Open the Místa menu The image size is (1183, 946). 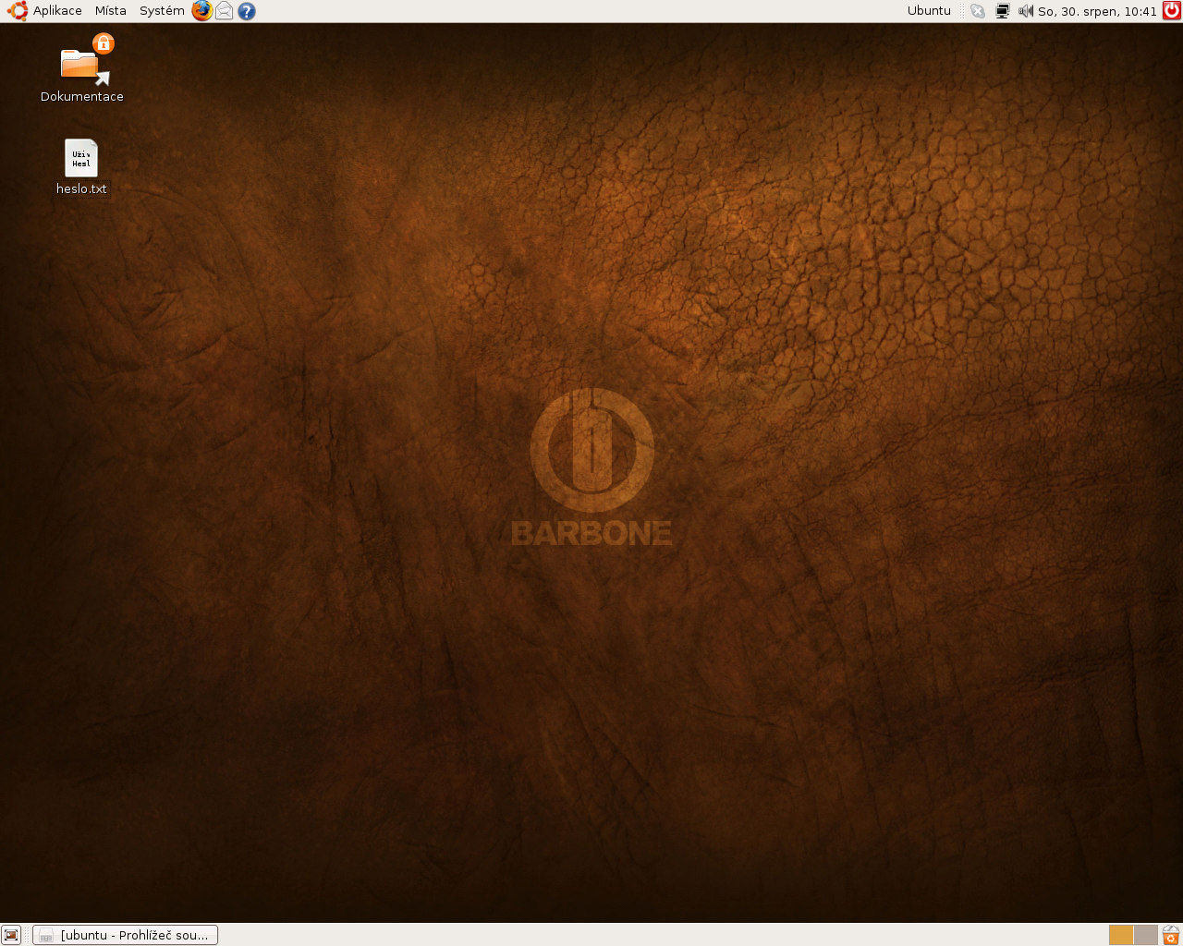pos(111,11)
